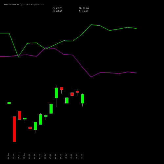Viewport: 164px width, 164px height.
Task: Click the '06 Jul' date label
Action: pyautogui.click(x=45, y=156)
